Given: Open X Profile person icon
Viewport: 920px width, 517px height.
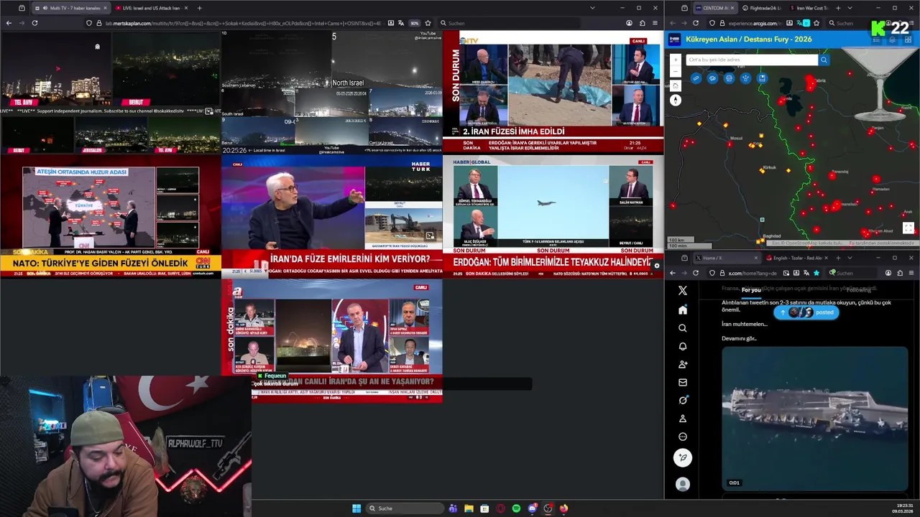Looking at the screenshot, I should tap(683, 419).
